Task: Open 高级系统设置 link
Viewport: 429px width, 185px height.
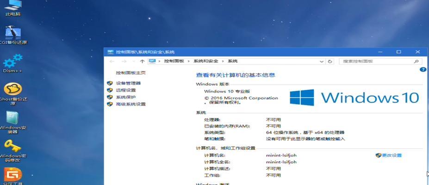Action: (131, 104)
